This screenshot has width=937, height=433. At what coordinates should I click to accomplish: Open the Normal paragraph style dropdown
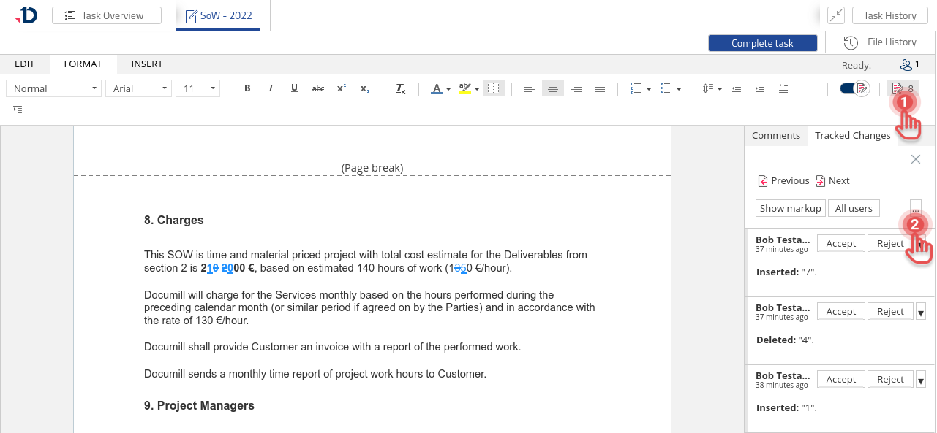coord(54,88)
